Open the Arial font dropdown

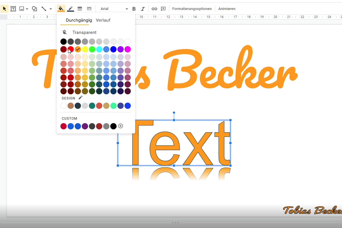(x=114, y=9)
